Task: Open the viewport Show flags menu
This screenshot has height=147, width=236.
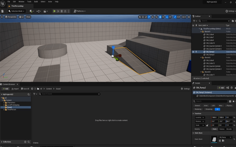Action: click(28, 17)
